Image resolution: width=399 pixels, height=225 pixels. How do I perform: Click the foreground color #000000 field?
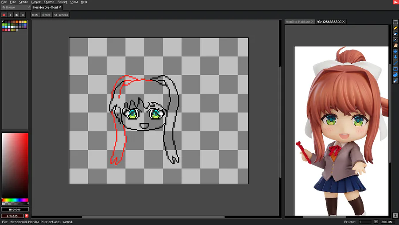point(15,209)
